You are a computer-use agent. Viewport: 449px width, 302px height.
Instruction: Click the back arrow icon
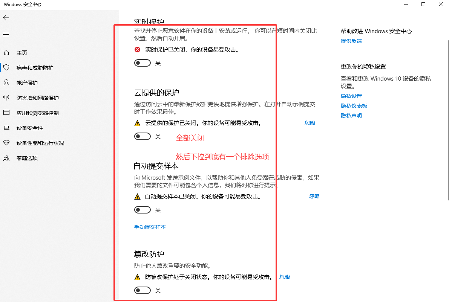pyautogui.click(x=6, y=18)
